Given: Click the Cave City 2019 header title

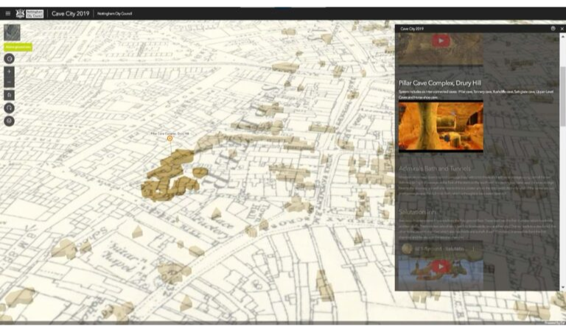Looking at the screenshot, I should coord(71,14).
